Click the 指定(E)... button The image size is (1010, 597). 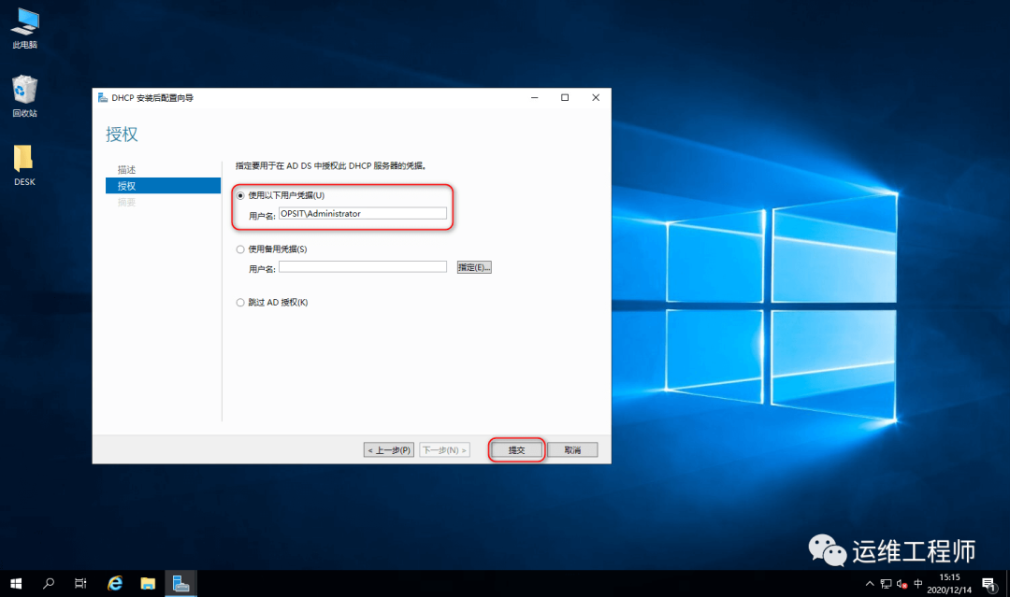coord(474,267)
